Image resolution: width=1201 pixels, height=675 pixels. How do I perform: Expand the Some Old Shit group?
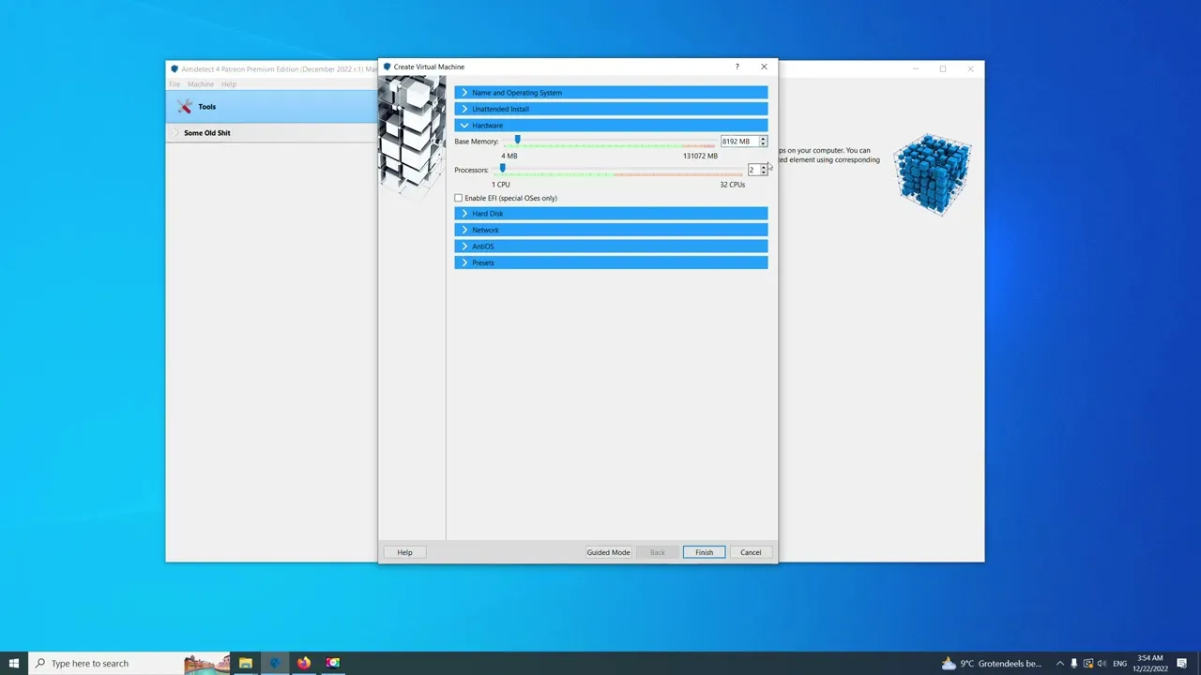click(175, 133)
